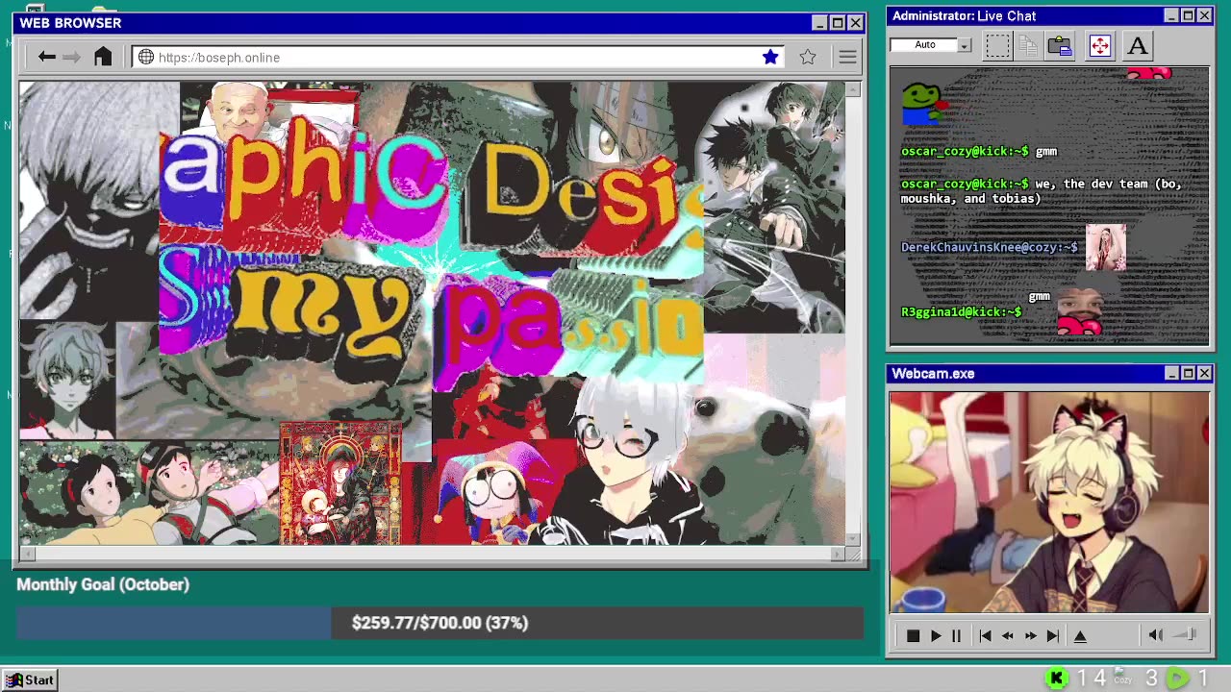Viewport: 1231px width, 692px height.
Task: Click the Monthly Goal donation progress bar
Action: pyautogui.click(x=440, y=623)
